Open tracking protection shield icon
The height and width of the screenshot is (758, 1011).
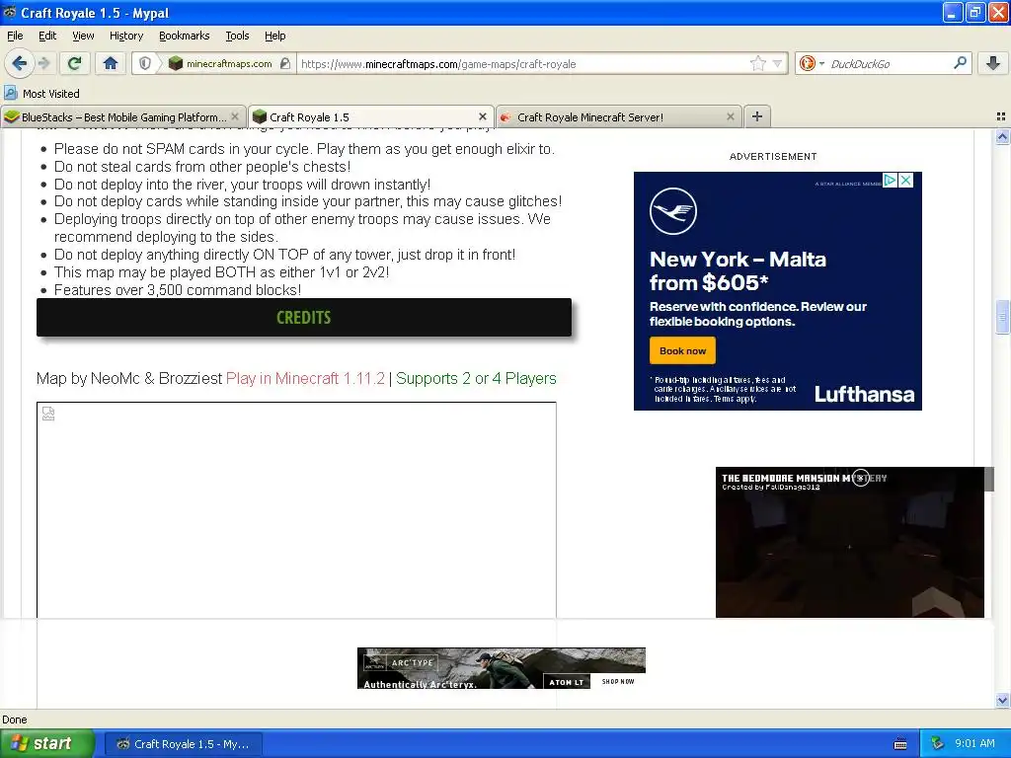coord(145,63)
